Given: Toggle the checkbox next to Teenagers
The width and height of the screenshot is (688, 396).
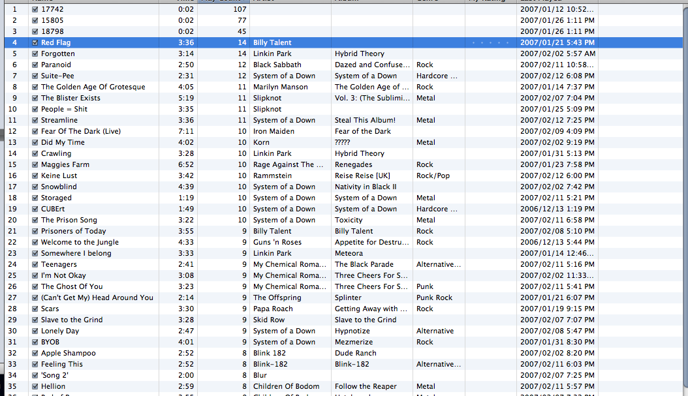Looking at the screenshot, I should 35,264.
